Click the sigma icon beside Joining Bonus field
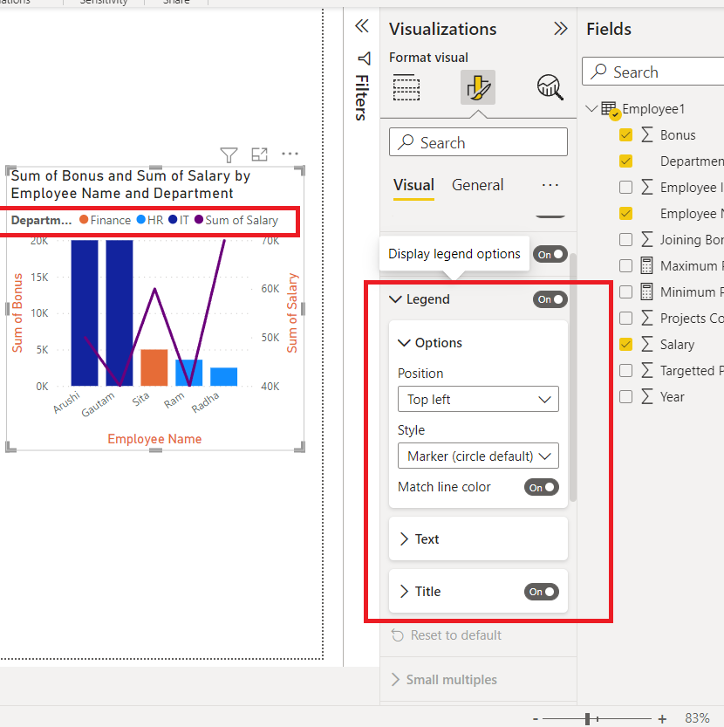This screenshot has width=724, height=727. (x=647, y=239)
